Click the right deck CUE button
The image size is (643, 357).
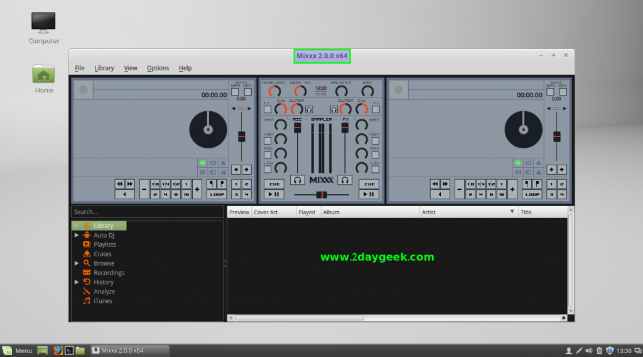(x=369, y=184)
